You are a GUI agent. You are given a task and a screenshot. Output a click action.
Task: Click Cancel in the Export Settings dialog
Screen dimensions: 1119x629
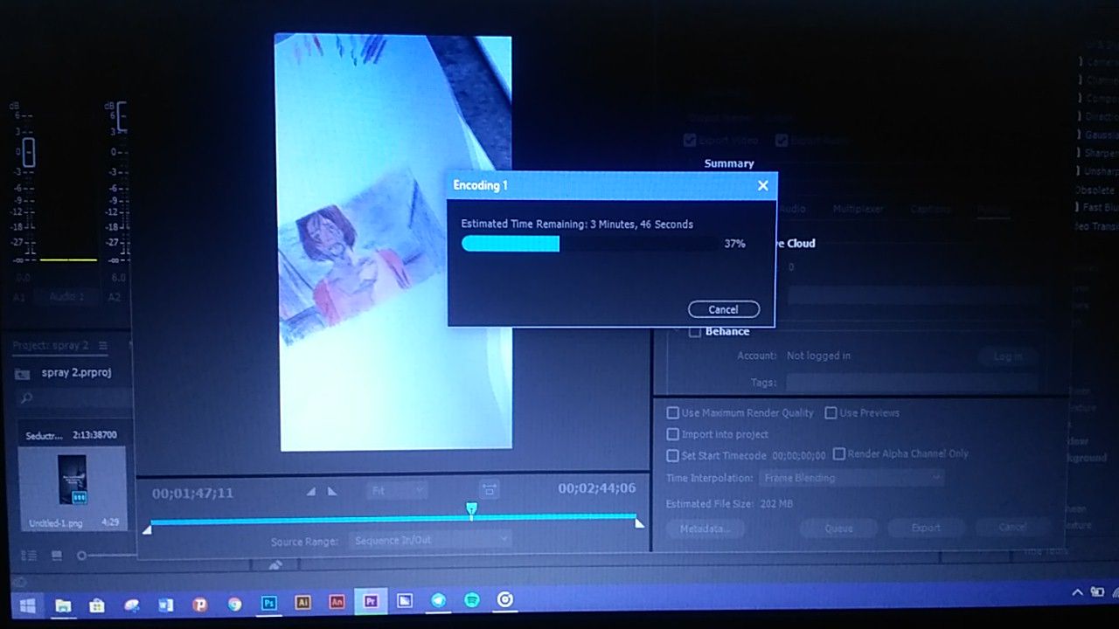pos(1012,527)
